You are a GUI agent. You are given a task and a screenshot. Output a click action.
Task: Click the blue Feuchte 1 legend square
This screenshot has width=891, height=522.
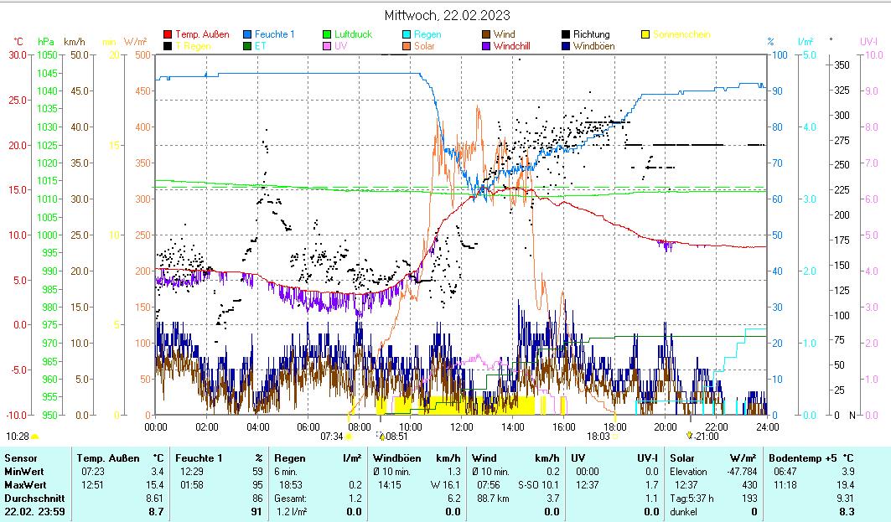248,34
